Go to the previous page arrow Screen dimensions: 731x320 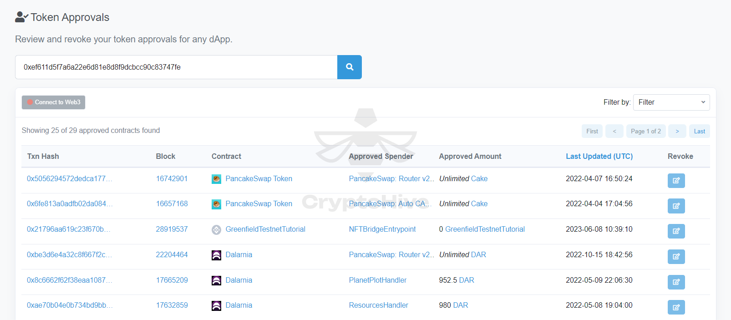pyautogui.click(x=614, y=131)
